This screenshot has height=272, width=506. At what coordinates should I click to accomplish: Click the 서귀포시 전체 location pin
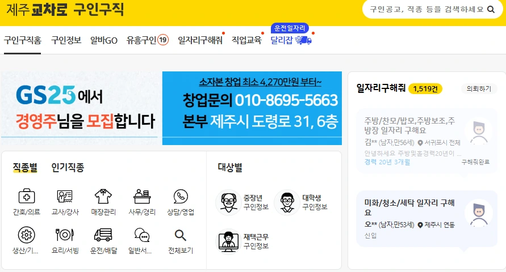point(420,143)
